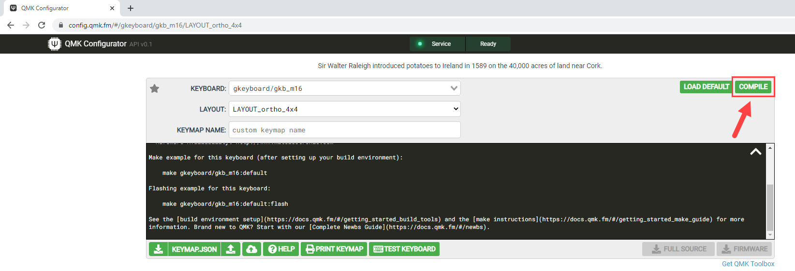Click the site lock icon in the address bar
Screen dimensions: 795x271
(x=60, y=25)
